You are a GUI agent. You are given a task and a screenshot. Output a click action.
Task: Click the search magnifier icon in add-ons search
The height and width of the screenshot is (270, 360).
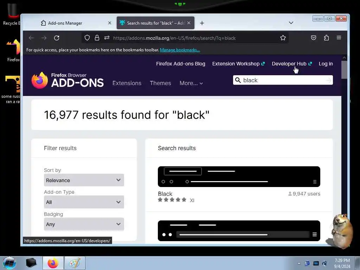point(238,80)
